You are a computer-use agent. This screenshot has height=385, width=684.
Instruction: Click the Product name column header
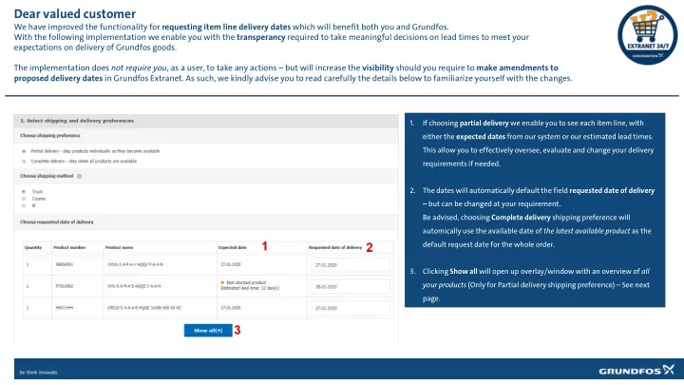point(119,247)
